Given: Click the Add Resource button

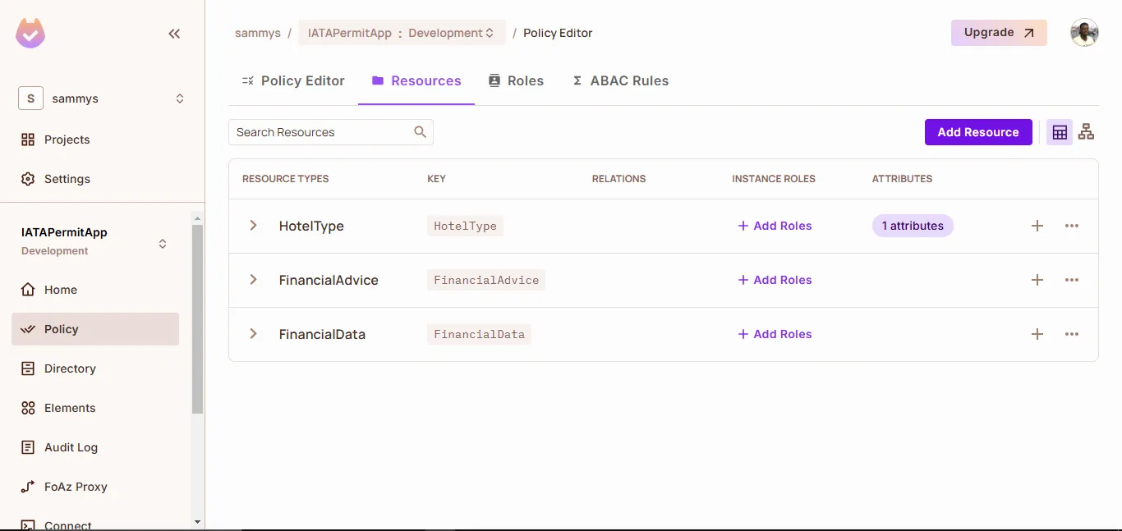Looking at the screenshot, I should click(x=977, y=132).
